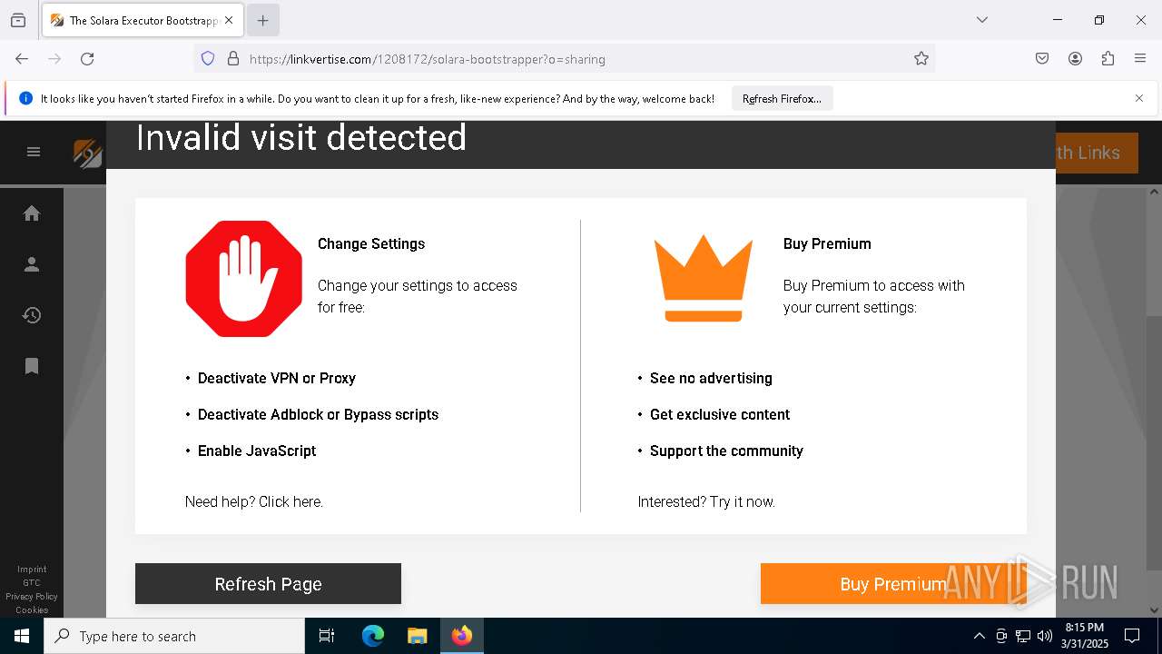Open network icon in system tray

pyautogui.click(x=1023, y=636)
